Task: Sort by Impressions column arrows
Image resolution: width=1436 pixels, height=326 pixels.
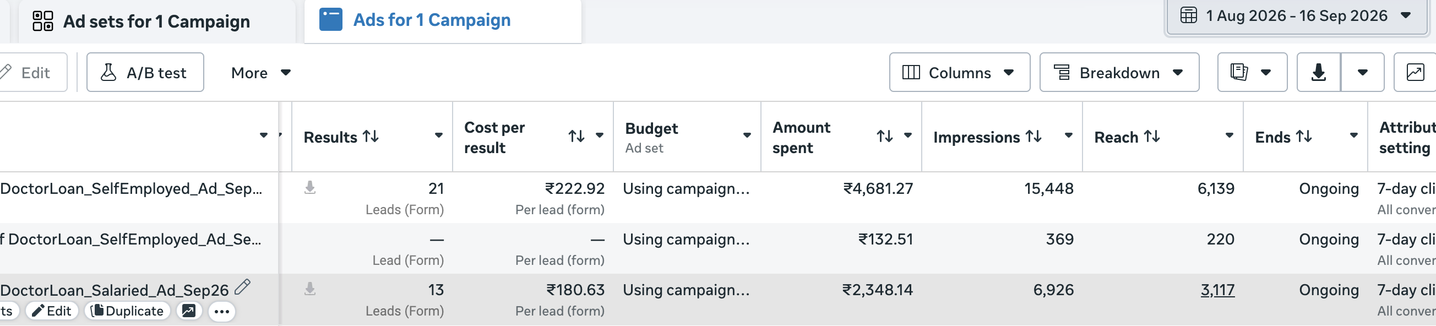Action: pos(1034,137)
